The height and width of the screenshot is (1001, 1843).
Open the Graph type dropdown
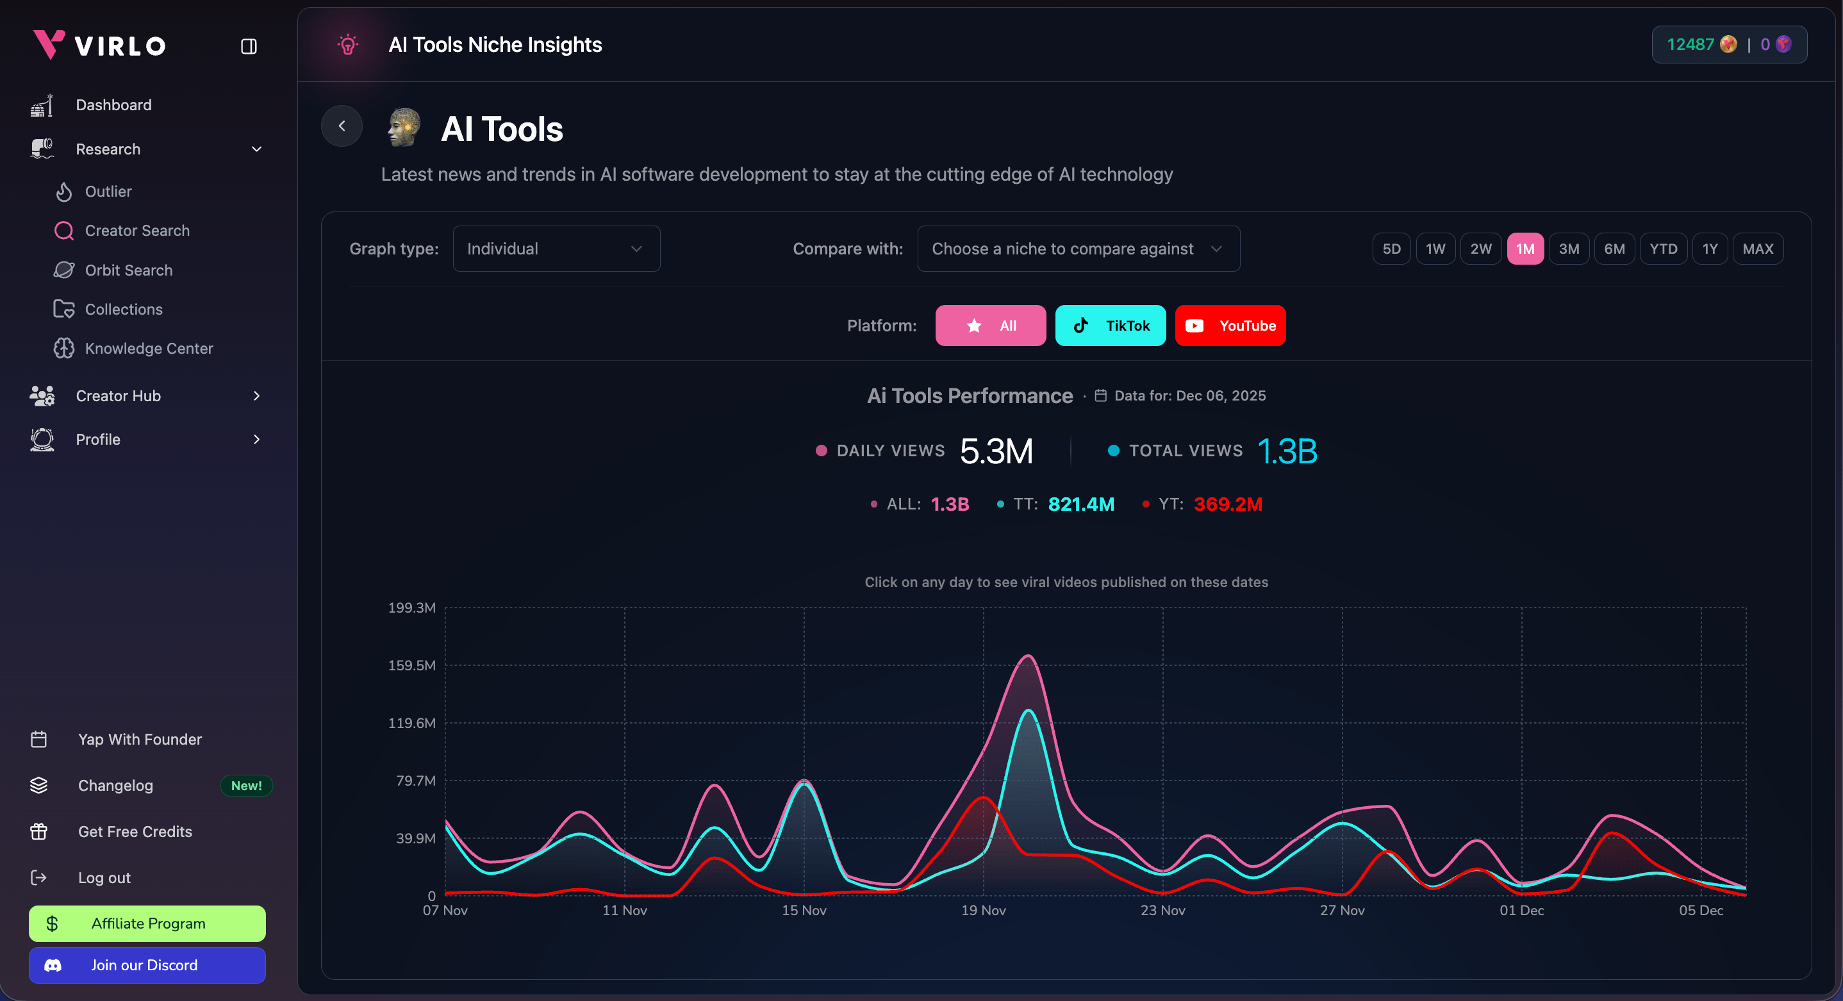pyautogui.click(x=556, y=248)
